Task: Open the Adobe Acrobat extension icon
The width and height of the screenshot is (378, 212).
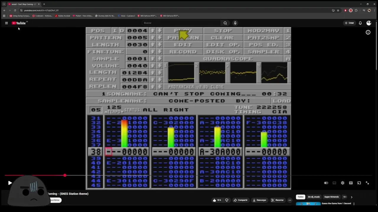Action: (x=351, y=10)
